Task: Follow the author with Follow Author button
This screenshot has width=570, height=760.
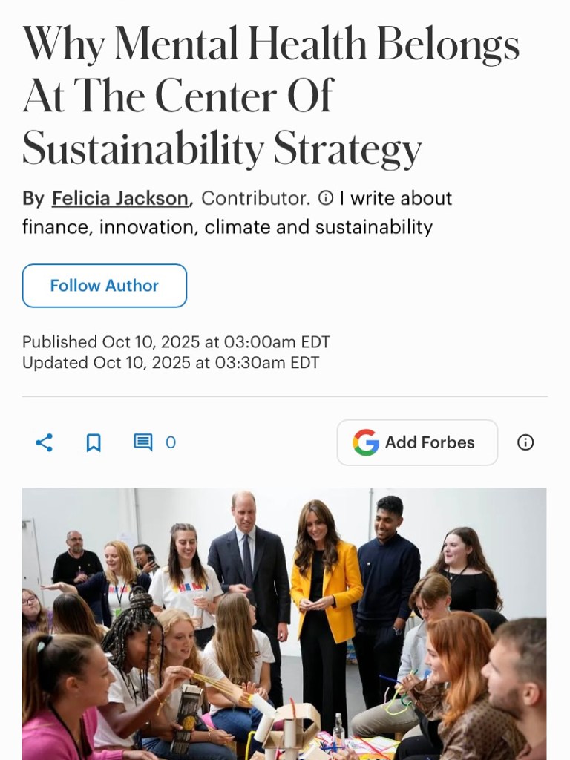Action: tap(105, 286)
